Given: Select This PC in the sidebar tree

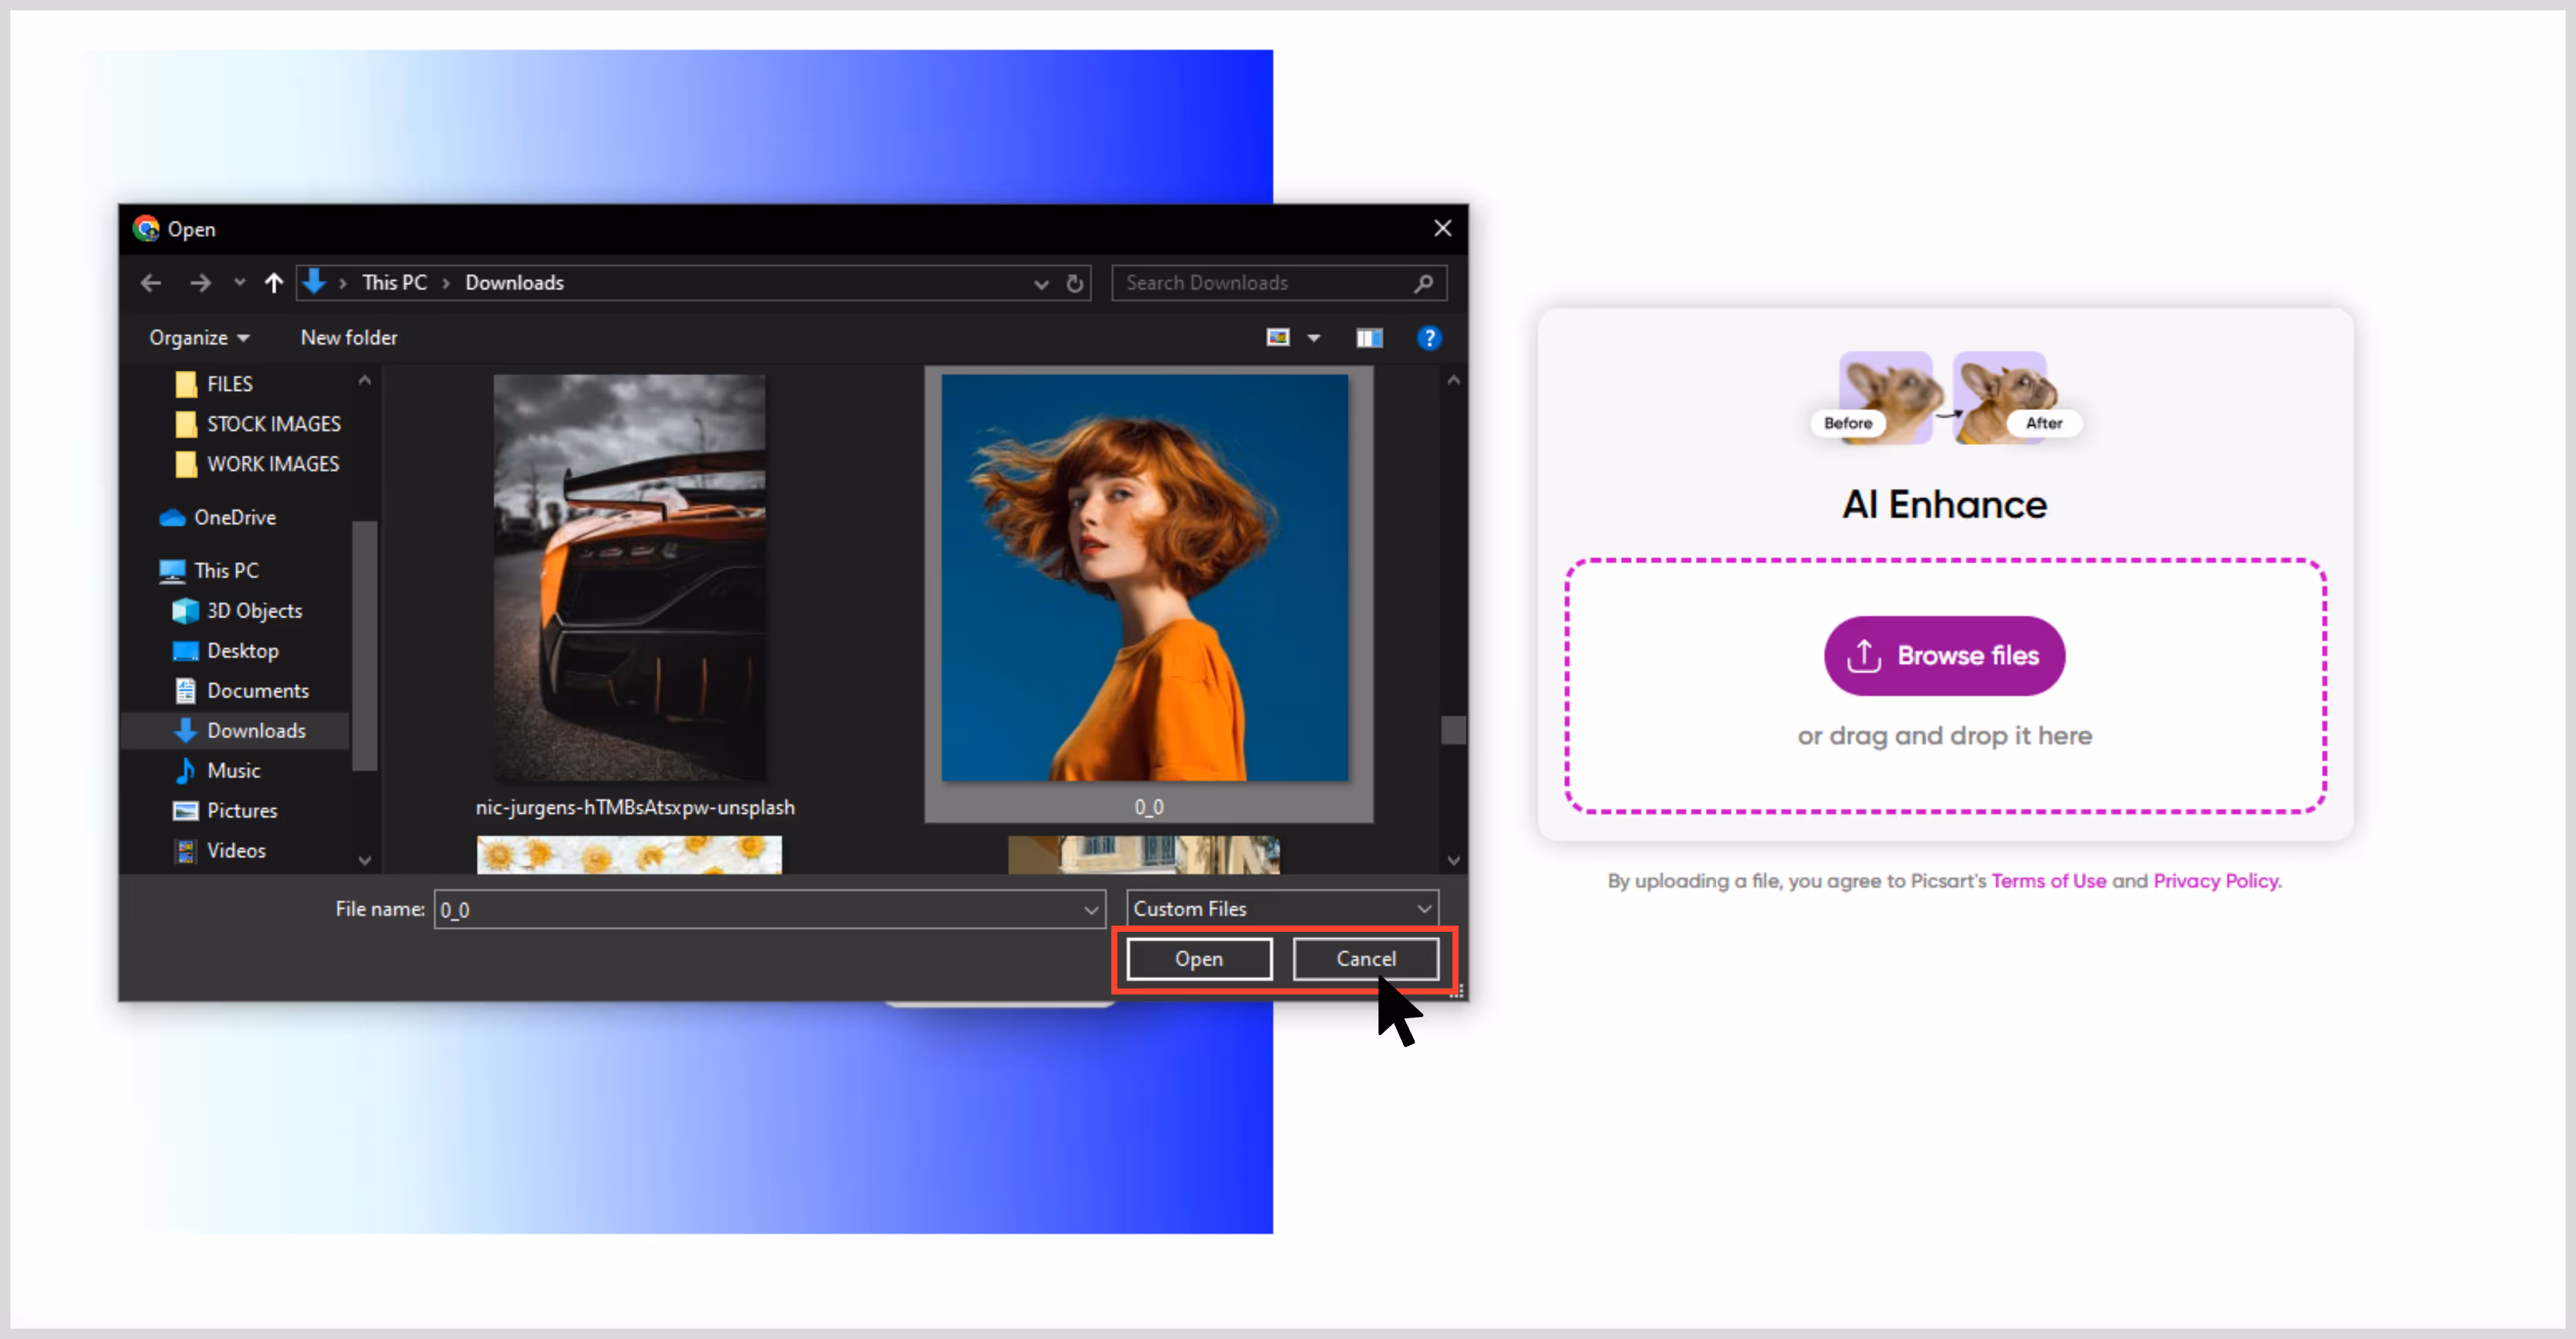Looking at the screenshot, I should [209, 571].
